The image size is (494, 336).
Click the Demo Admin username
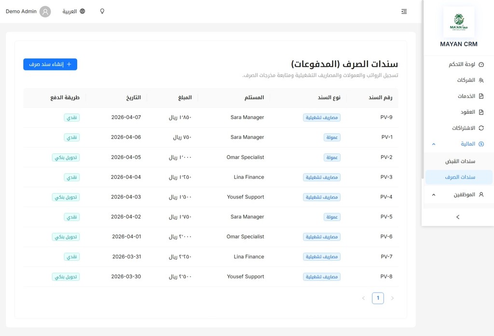tap(21, 12)
